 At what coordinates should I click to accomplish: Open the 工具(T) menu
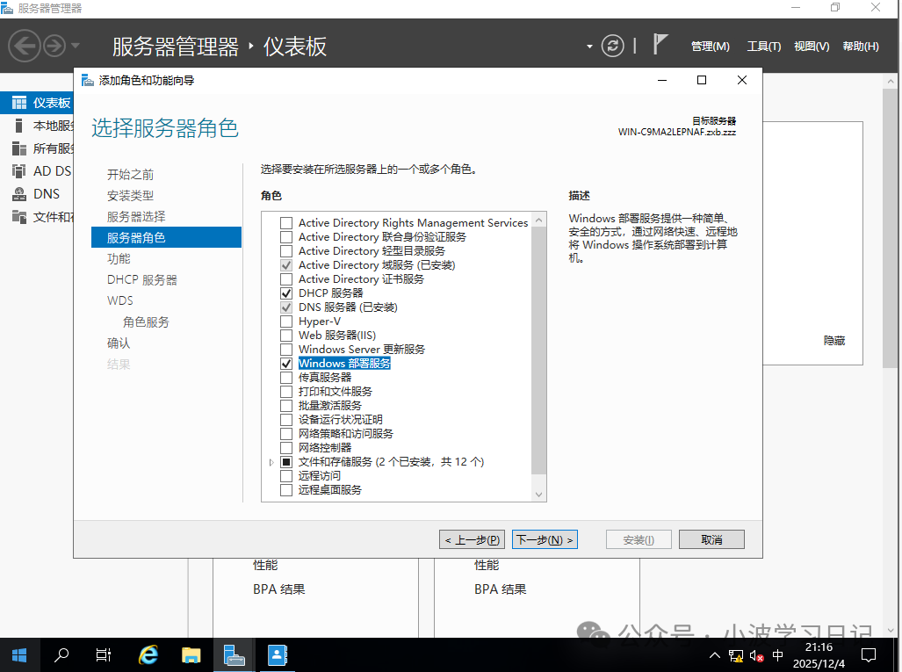click(x=763, y=47)
